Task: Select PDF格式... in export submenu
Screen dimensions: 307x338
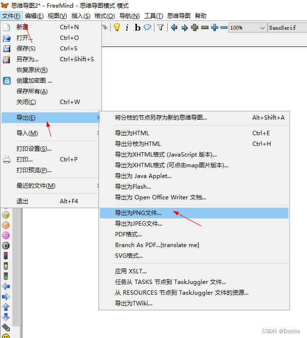Action: (194, 234)
